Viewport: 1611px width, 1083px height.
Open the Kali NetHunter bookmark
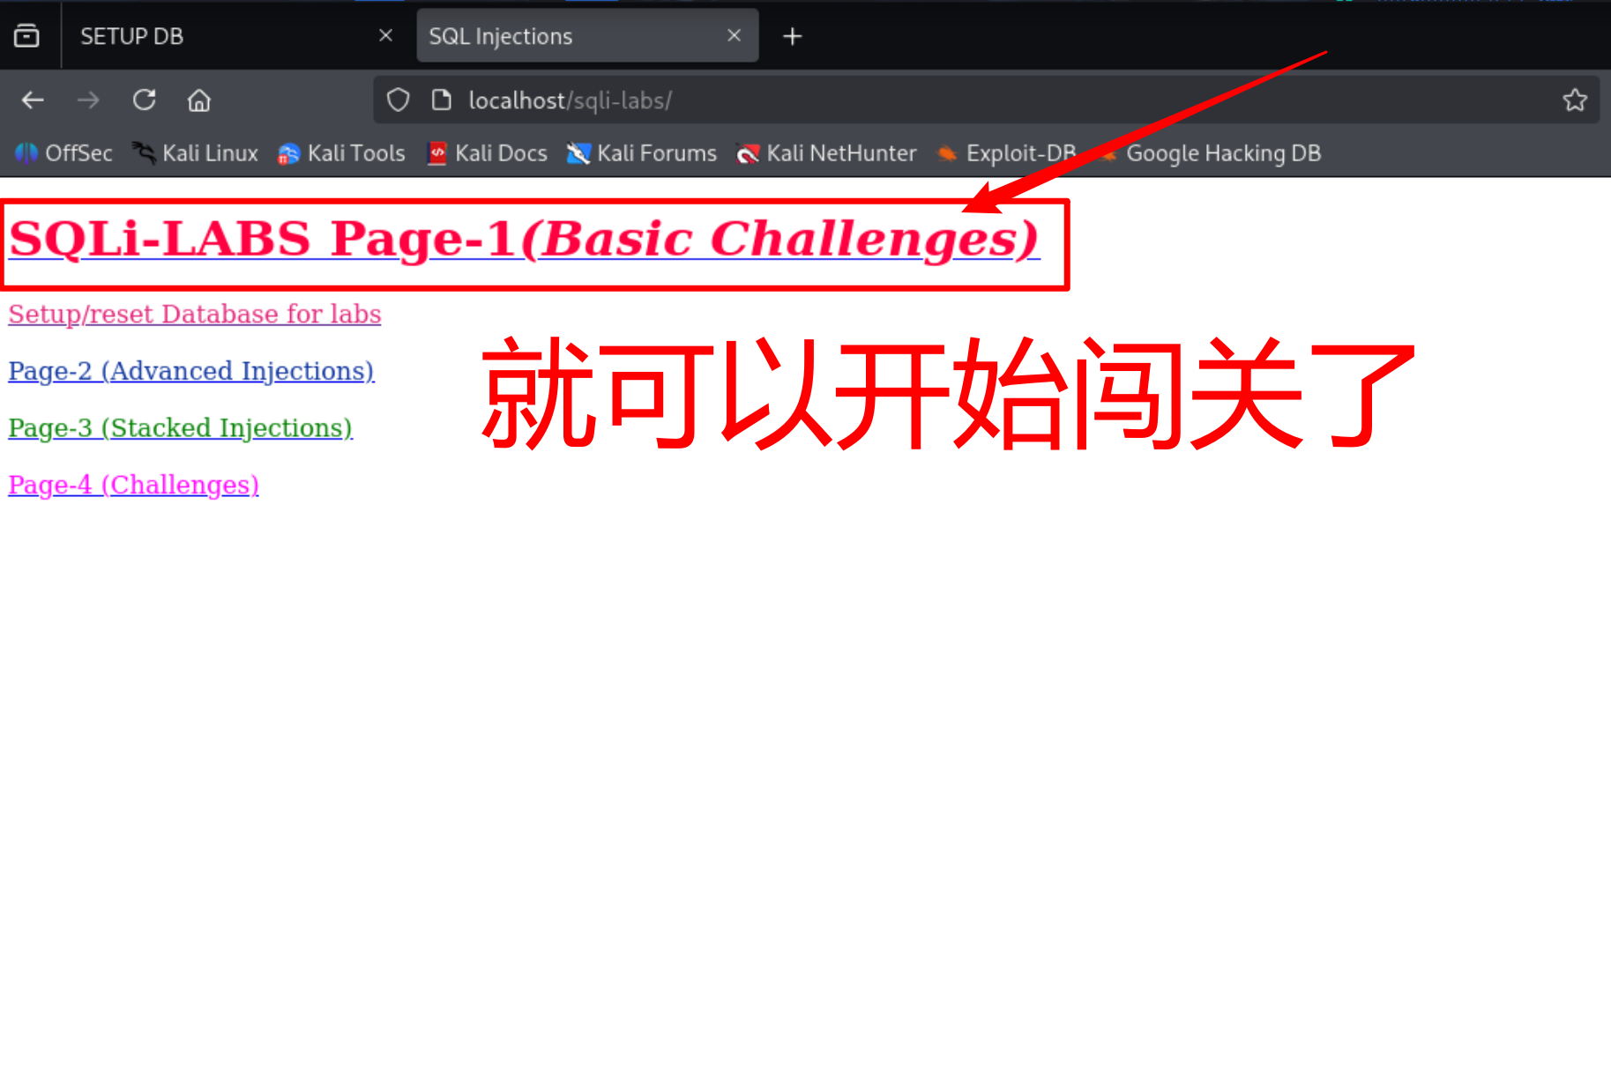pyautogui.click(x=827, y=152)
